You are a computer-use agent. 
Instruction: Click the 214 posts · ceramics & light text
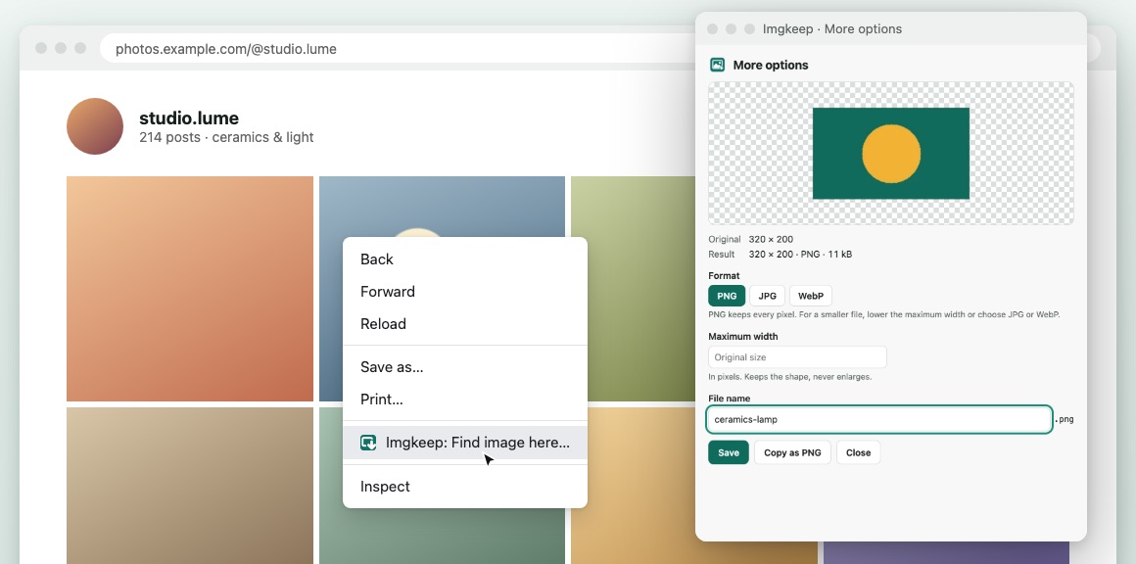coord(226,137)
